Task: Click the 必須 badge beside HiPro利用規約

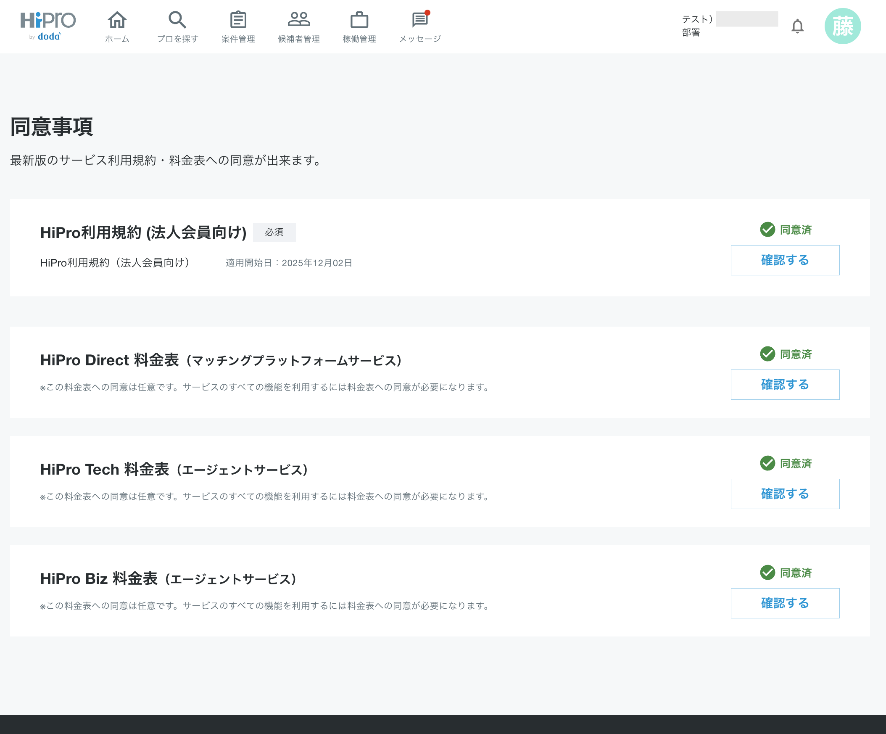Action: 274,232
